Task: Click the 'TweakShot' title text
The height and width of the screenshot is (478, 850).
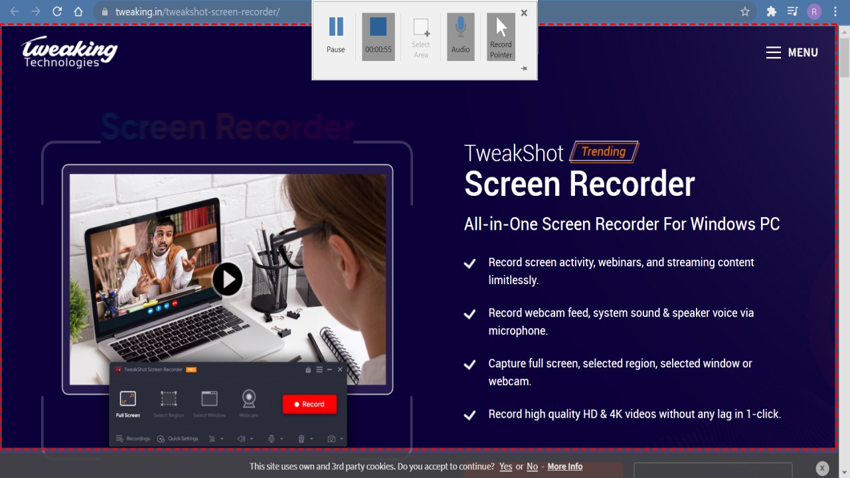Action: click(x=514, y=153)
